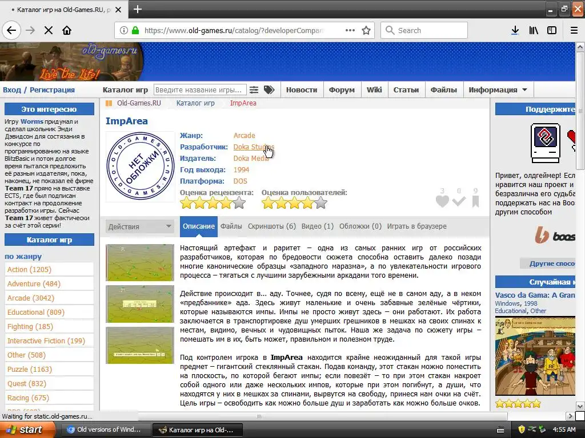Open the Форум menu item
This screenshot has width=585, height=438.
[x=342, y=90]
